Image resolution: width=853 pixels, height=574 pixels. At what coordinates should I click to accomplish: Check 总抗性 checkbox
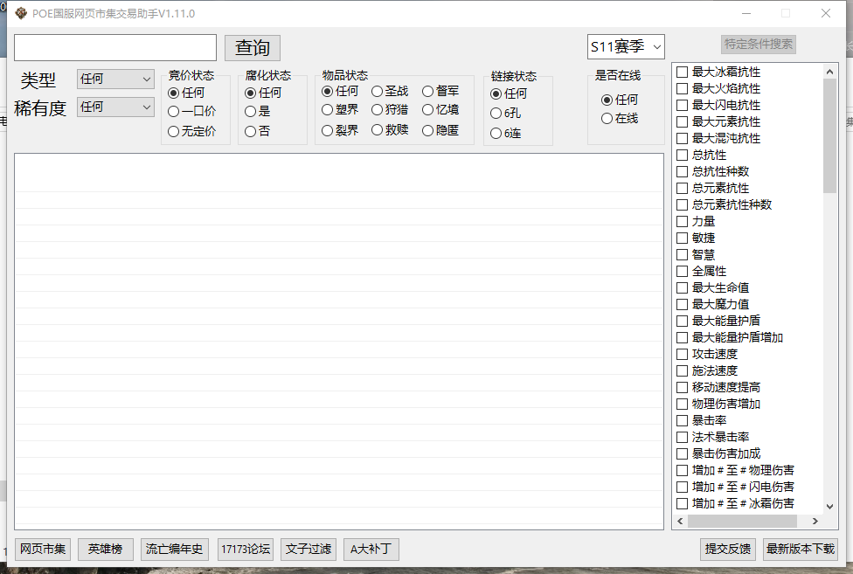coord(683,155)
